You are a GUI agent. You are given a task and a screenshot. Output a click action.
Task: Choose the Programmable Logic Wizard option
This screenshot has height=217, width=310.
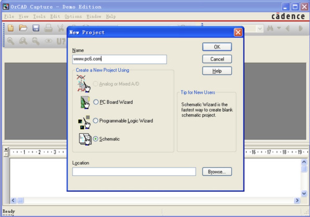(x=96, y=121)
